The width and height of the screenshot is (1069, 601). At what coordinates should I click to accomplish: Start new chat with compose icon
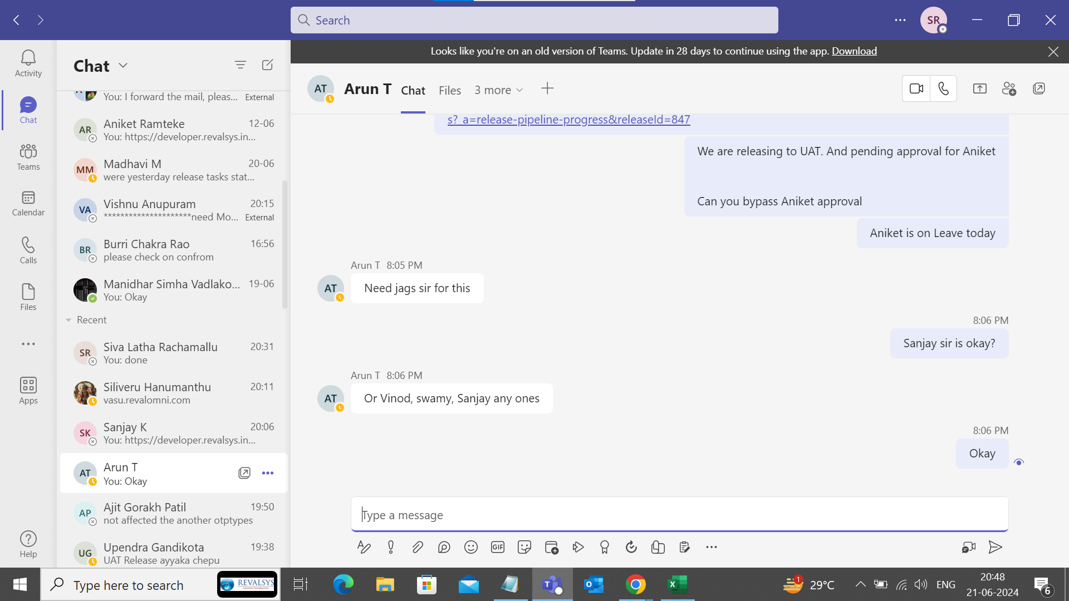pos(267,65)
